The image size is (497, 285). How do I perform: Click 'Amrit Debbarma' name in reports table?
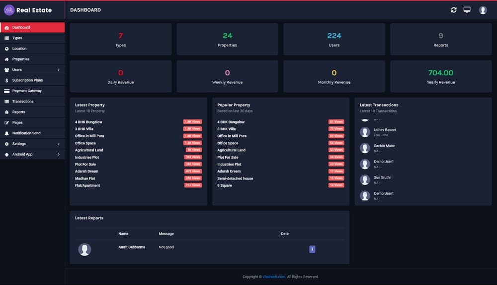(132, 247)
